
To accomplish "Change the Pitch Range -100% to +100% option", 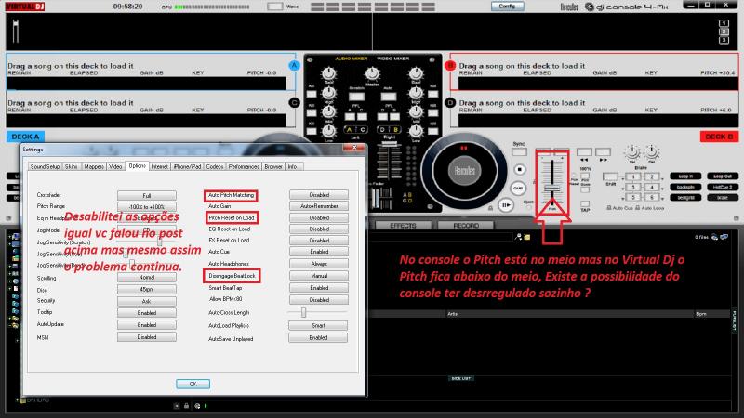I will (147, 206).
